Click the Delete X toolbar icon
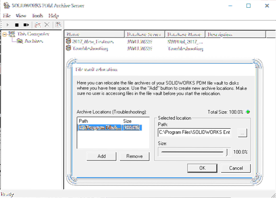The image size is (276, 198). point(47,25)
